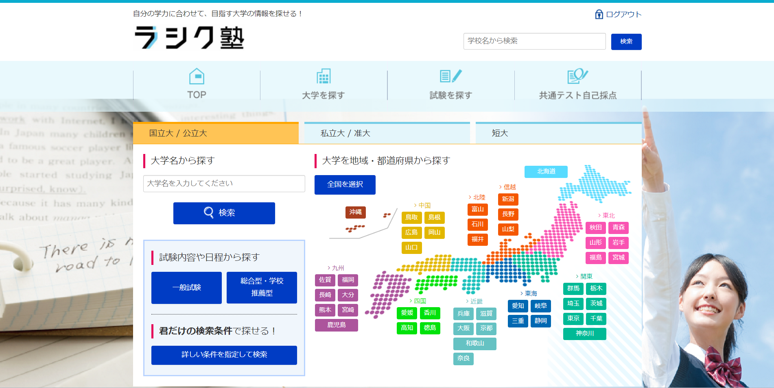Image resolution: width=774 pixels, height=388 pixels.
Task: Expand the 近畿 region link
Action: tap(474, 301)
